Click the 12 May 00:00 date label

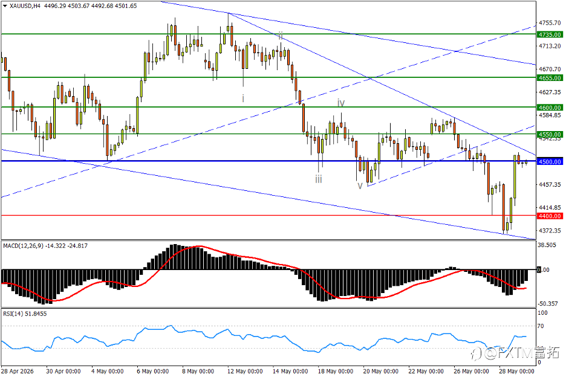245,371
